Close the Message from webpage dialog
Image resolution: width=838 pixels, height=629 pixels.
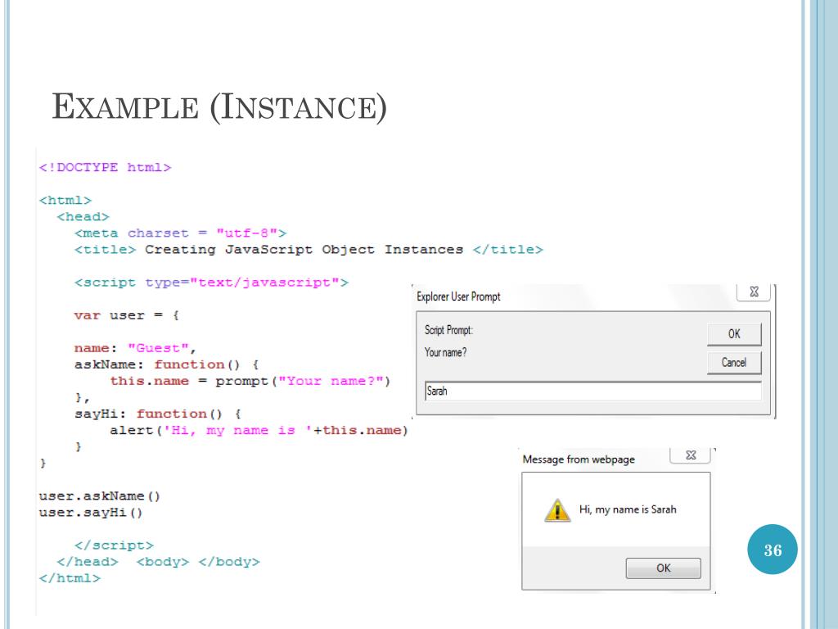[x=690, y=455]
